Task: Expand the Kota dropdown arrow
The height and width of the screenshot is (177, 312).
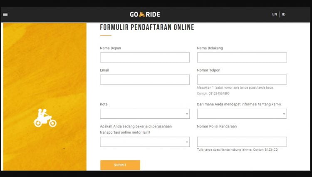Action: (187, 114)
